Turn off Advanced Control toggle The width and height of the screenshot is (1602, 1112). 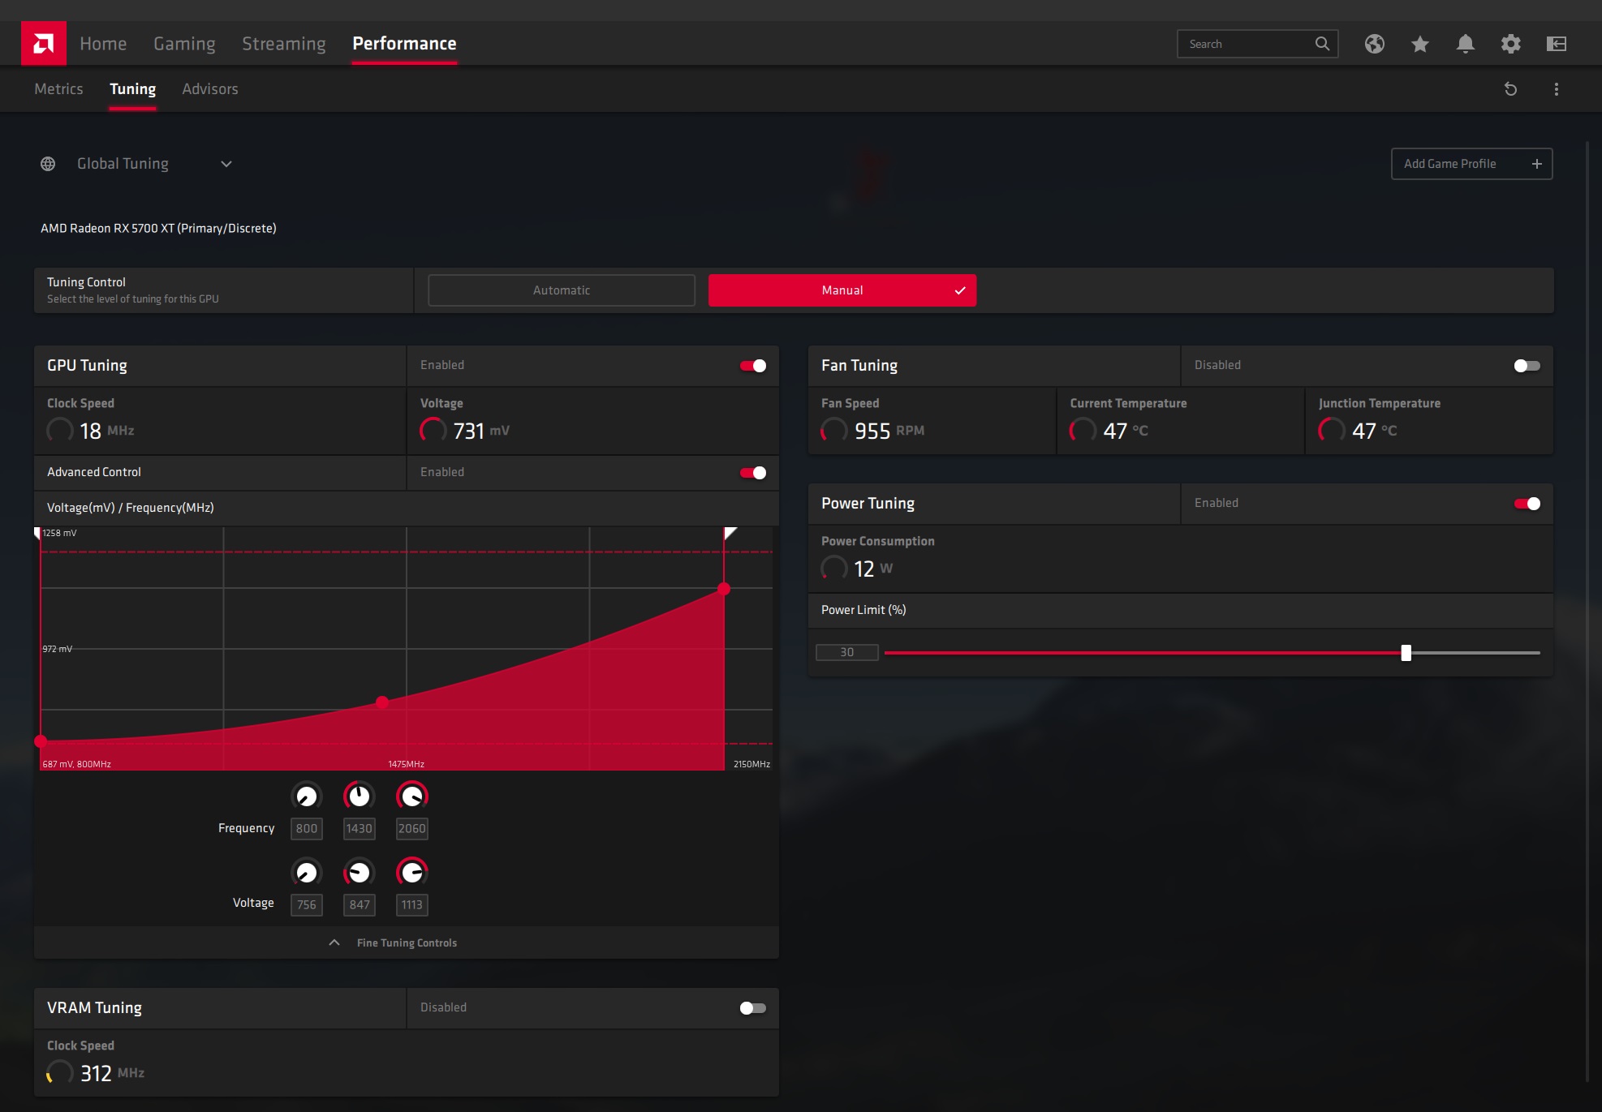752,473
